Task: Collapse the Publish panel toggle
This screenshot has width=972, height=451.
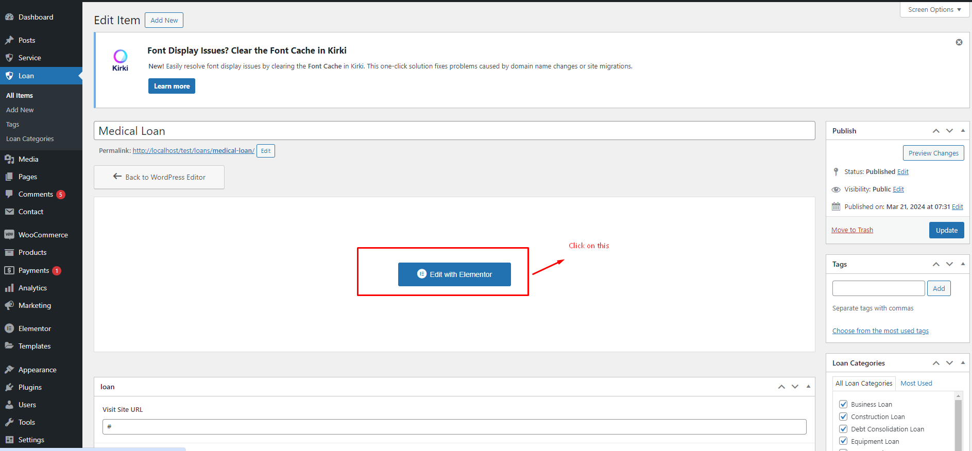Action: (963, 131)
